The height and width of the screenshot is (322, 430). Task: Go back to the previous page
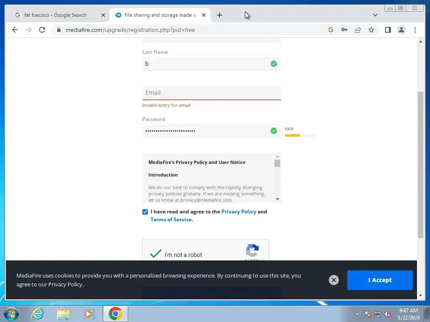[x=15, y=30]
